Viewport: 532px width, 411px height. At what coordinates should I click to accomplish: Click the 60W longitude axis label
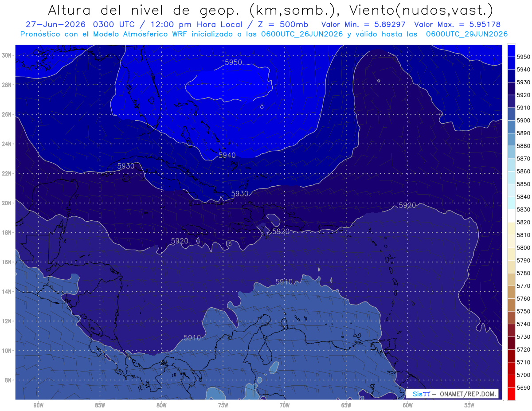[x=408, y=405]
